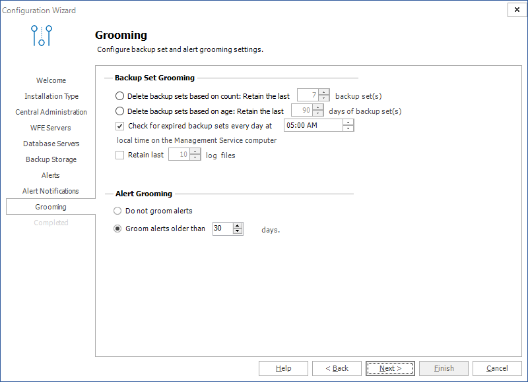Close the Configuration Wizard window
This screenshot has width=528, height=382.
[x=516, y=10]
